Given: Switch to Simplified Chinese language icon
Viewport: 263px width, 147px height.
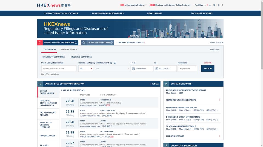Looking at the screenshot, I should click(219, 5).
